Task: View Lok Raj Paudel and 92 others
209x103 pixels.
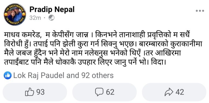Action: [x=63, y=75]
